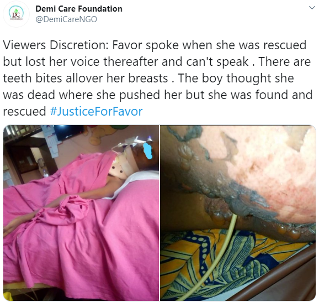Show the dropdown caret beside the tweet header

click(x=312, y=8)
